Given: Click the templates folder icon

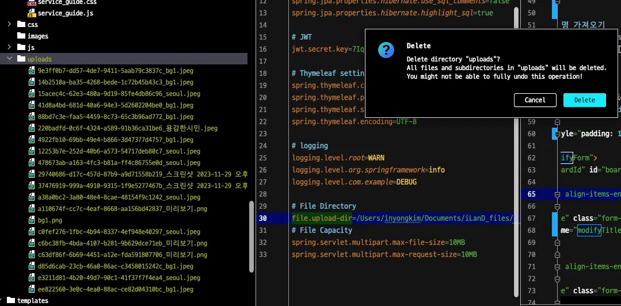Looking at the screenshot, I should pos(10,300).
